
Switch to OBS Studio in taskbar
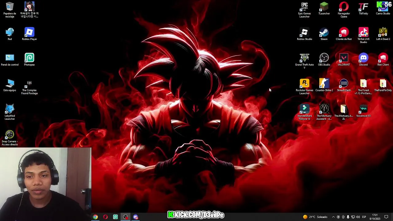pos(125,217)
